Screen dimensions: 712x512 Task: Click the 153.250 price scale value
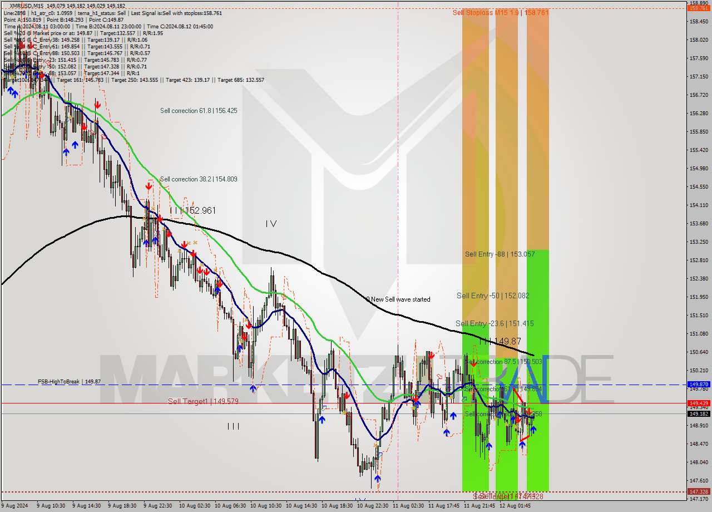[699, 242]
